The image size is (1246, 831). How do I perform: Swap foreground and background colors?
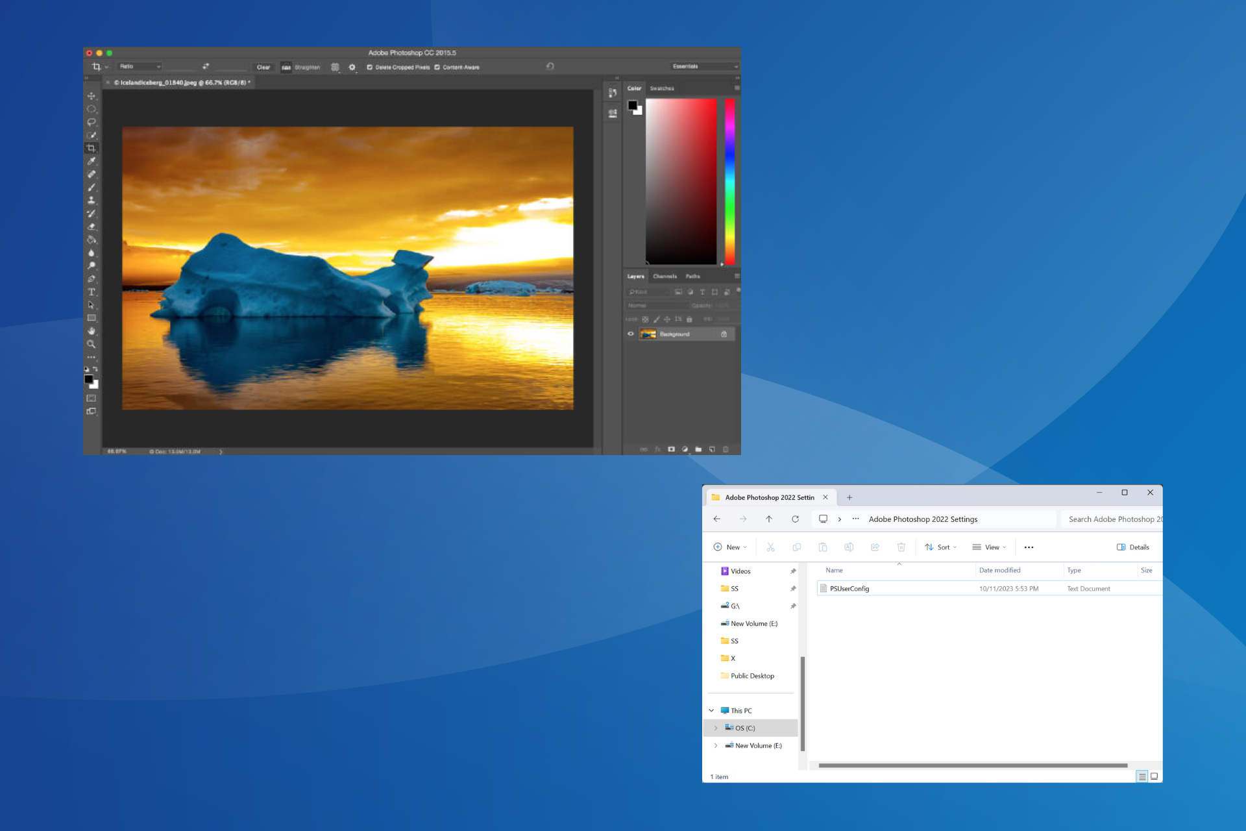tap(95, 369)
